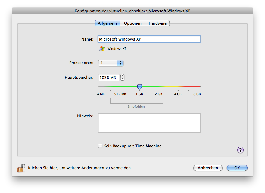Click the padlock icon to prevent changes
Screen dimensions: 265x193
click(21, 168)
